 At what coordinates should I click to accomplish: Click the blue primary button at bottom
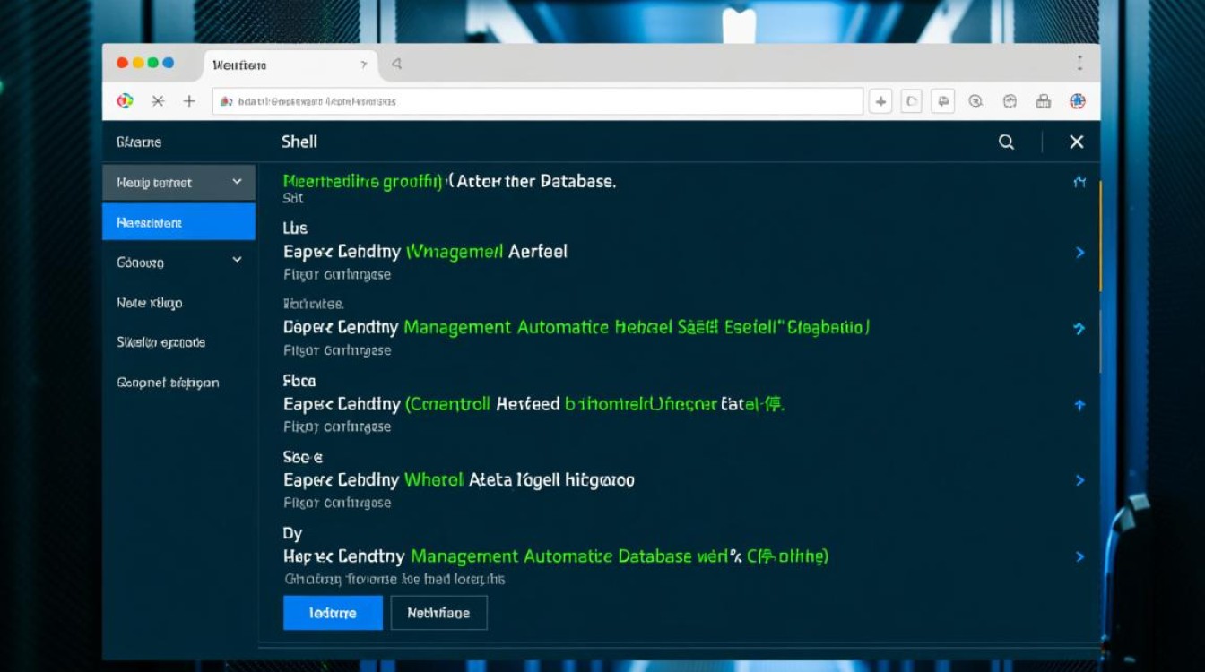[333, 613]
